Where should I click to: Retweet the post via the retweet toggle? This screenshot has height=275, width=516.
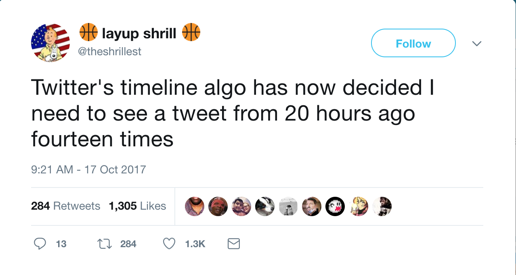104,244
